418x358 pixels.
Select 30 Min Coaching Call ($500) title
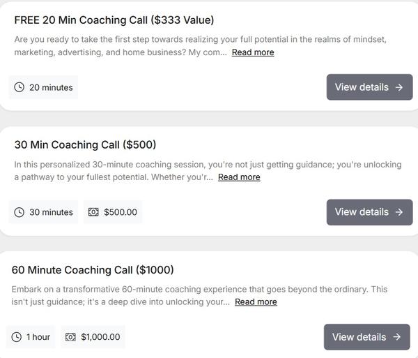85,145
